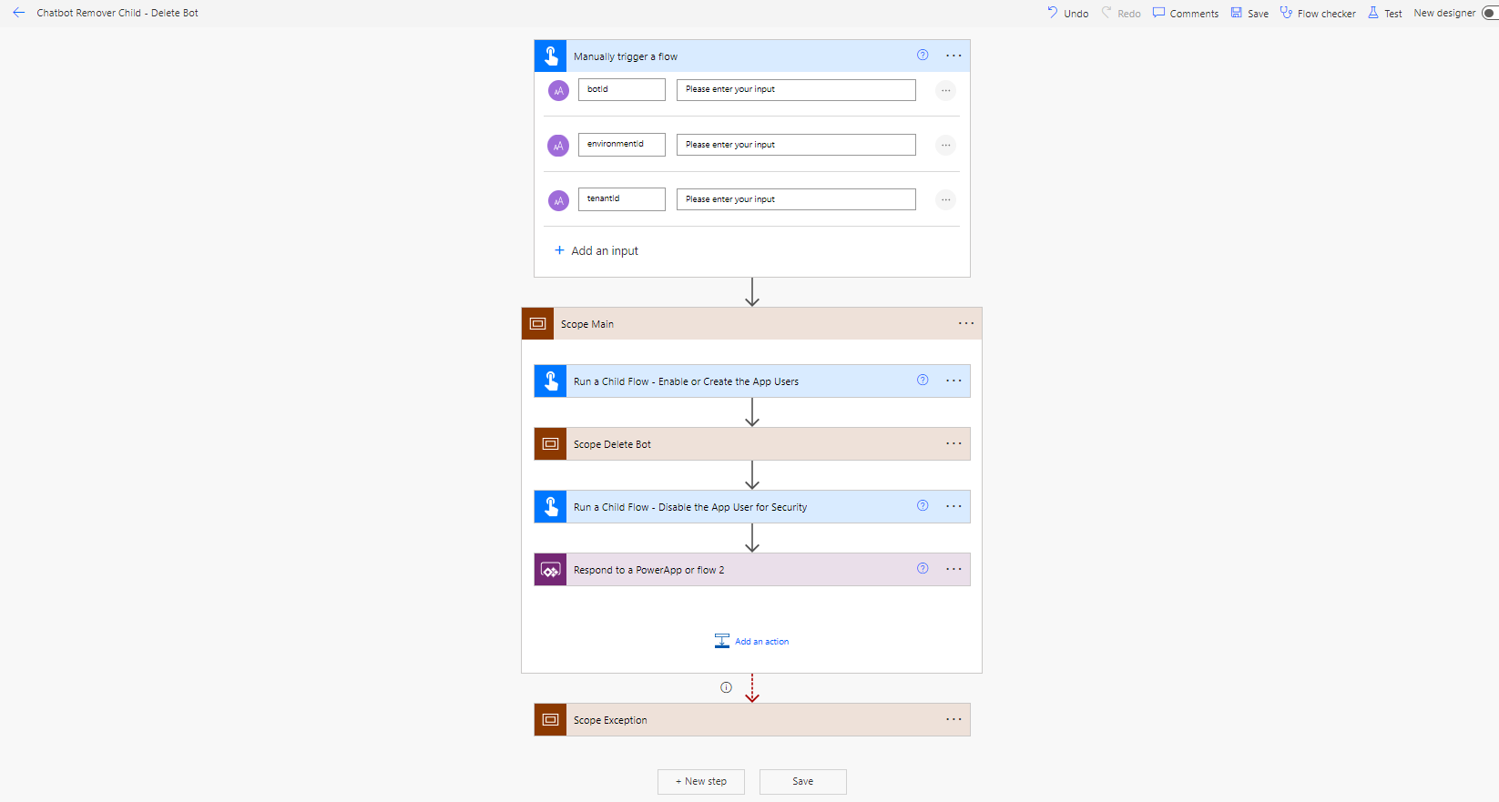The height and width of the screenshot is (802, 1499).
Task: Edit the environmentId name field
Action: tap(622, 144)
